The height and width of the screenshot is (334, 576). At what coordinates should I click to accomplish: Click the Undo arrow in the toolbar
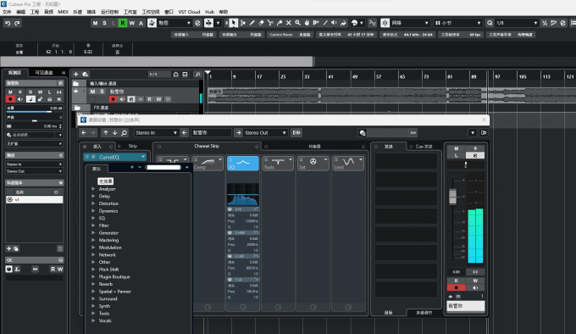[8, 23]
